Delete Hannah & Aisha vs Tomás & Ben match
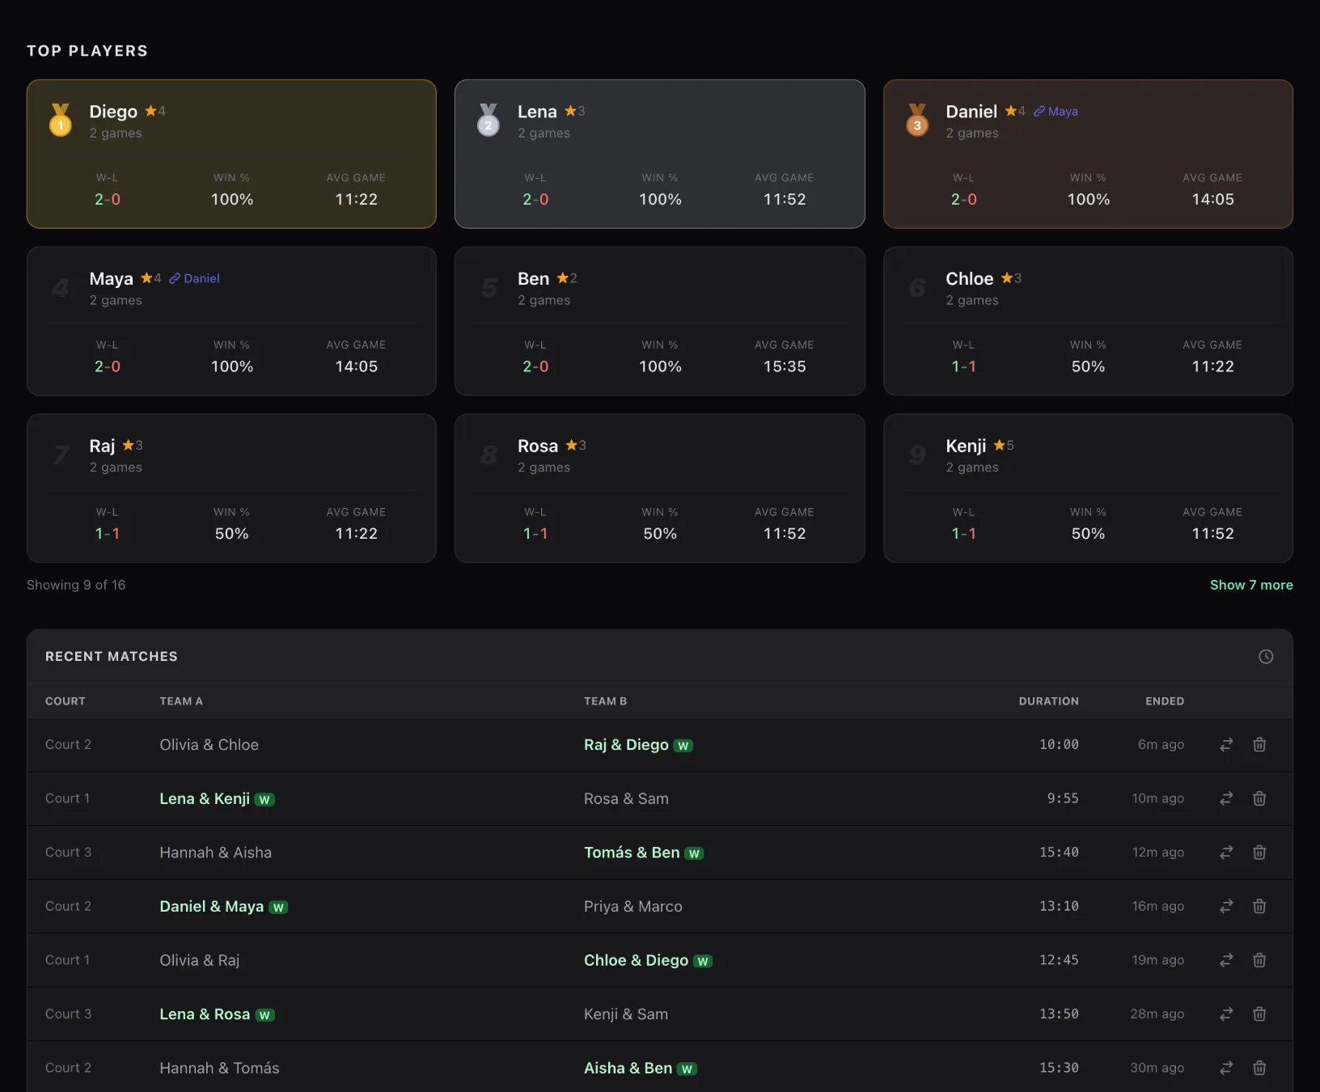Screen dimensions: 1320x1092 (x=1259, y=853)
